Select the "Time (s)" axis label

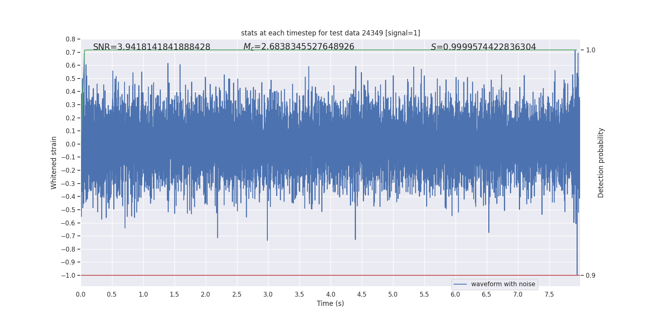pos(331,303)
